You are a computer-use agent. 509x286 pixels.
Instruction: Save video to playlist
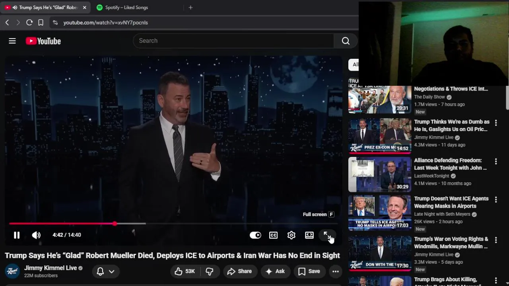coord(309,271)
